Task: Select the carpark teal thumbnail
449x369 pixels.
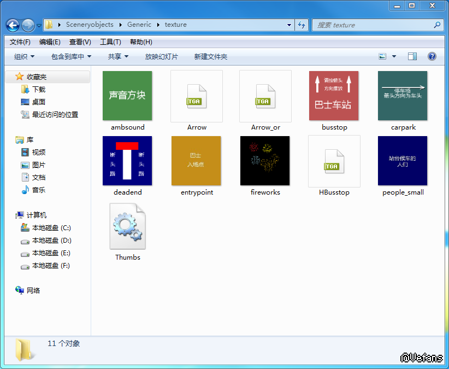Action: [403, 96]
